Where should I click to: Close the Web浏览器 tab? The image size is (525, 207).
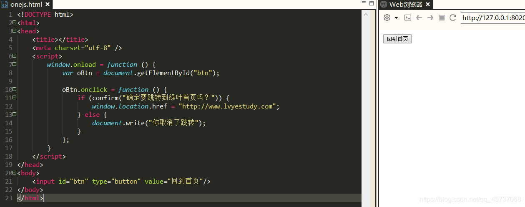click(x=428, y=5)
